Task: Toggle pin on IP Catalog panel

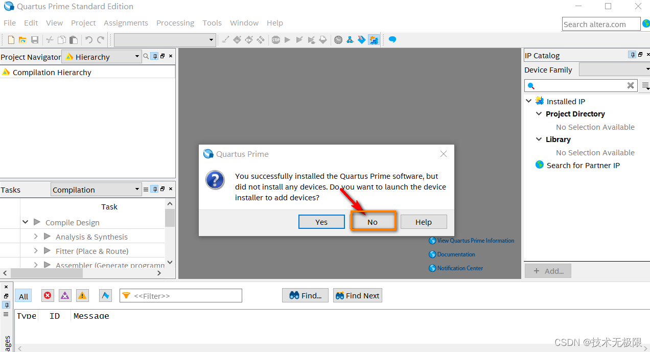Action: (633, 55)
